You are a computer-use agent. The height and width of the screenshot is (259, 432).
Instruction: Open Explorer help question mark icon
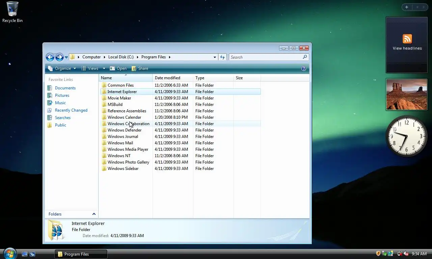click(303, 68)
